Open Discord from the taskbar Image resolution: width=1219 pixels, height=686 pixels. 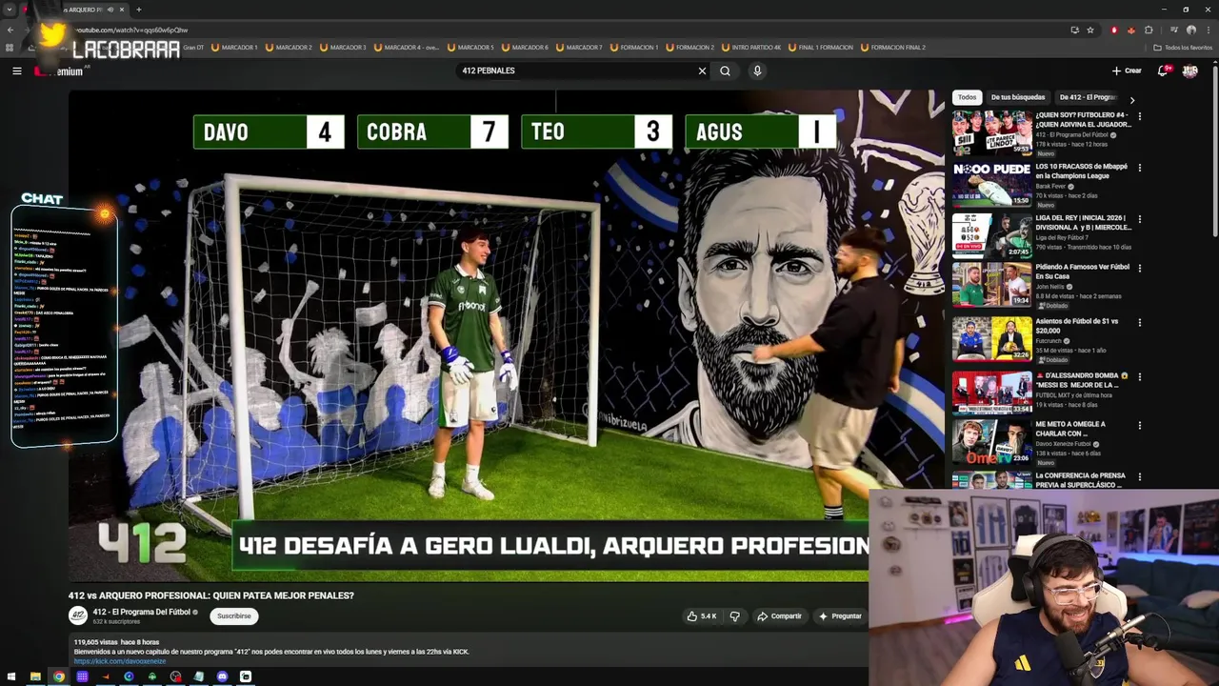point(222,676)
